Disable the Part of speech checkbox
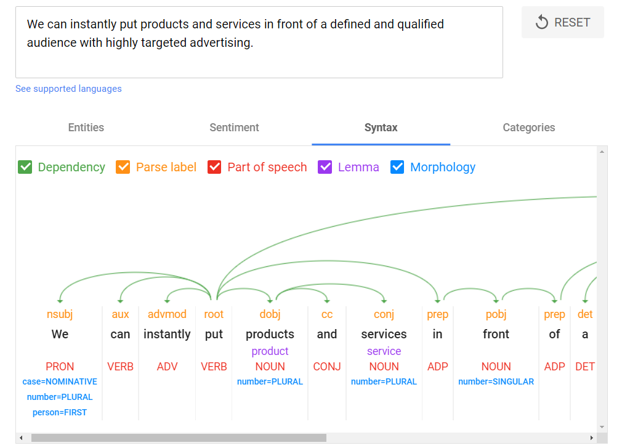 [214, 167]
